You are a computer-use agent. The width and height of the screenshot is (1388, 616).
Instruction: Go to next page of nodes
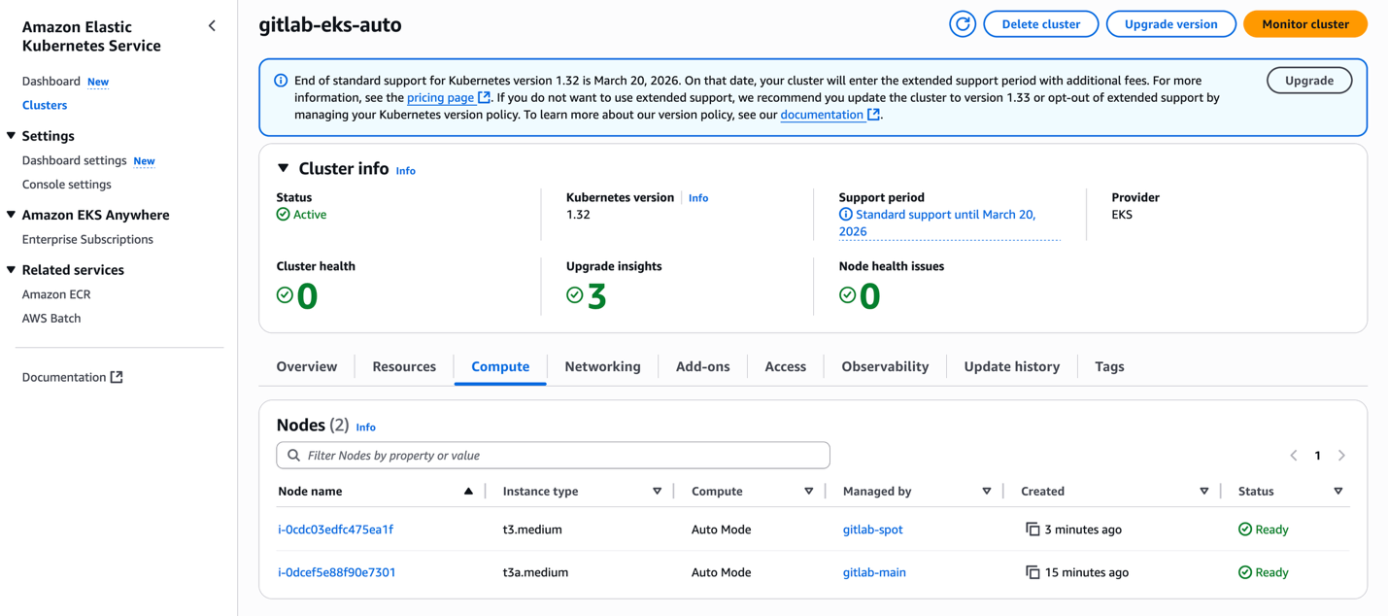[1341, 456]
